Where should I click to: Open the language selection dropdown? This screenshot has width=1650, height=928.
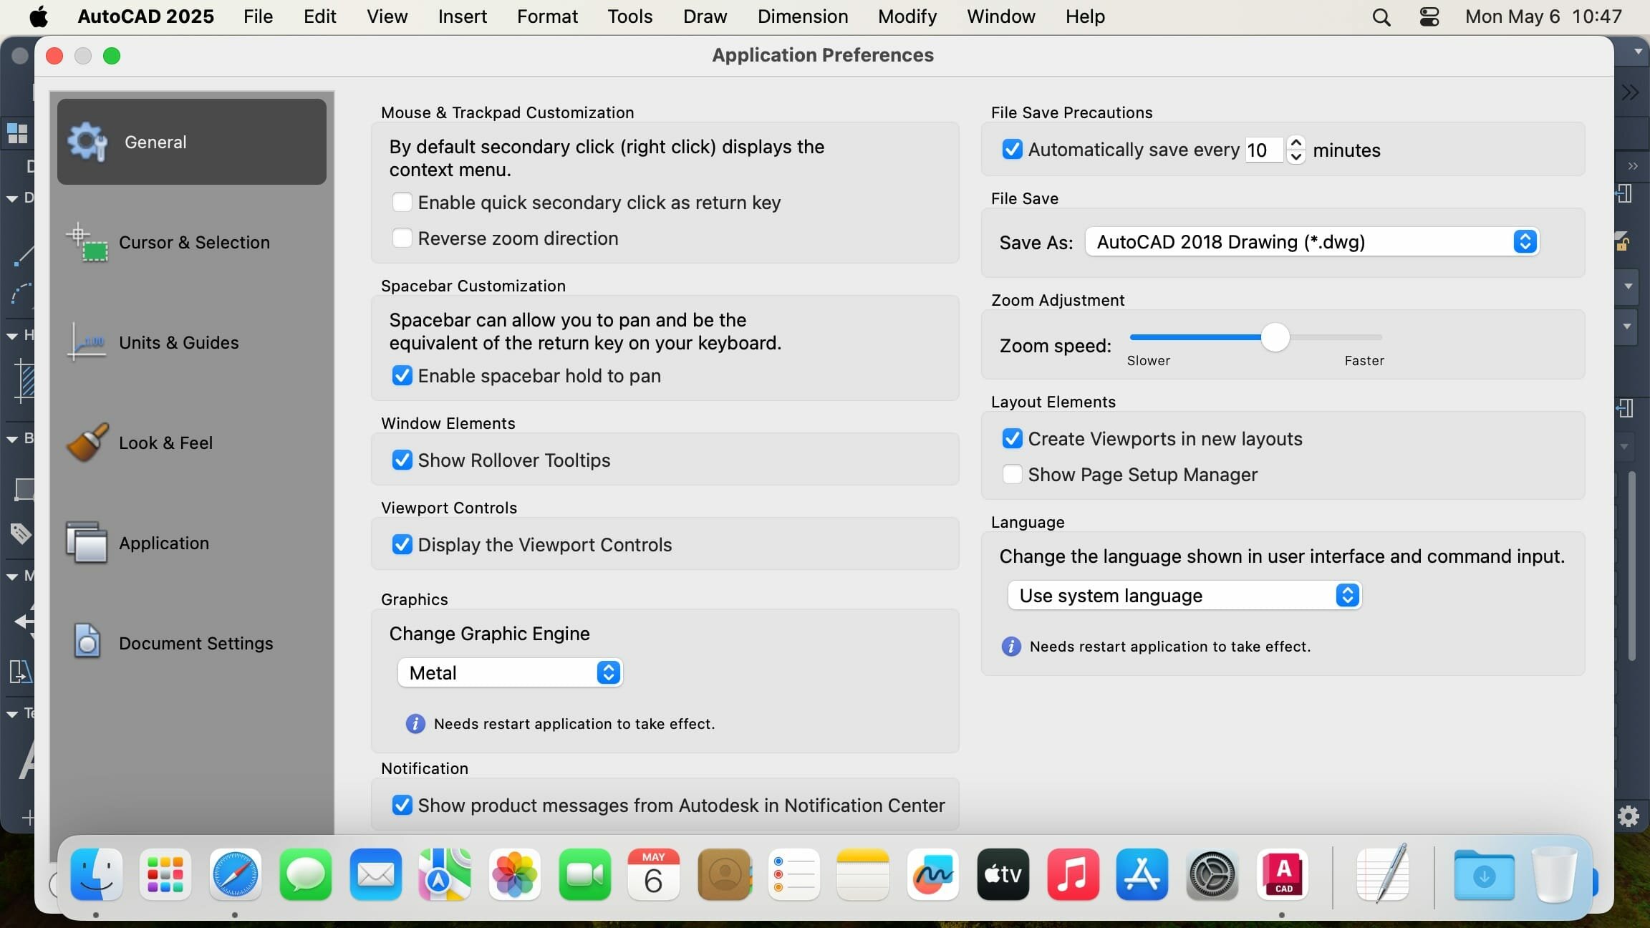tap(1185, 596)
